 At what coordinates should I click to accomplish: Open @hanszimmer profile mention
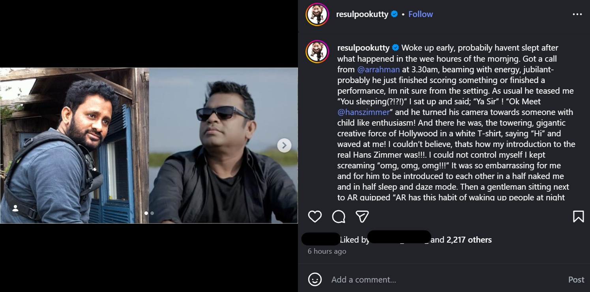click(363, 112)
